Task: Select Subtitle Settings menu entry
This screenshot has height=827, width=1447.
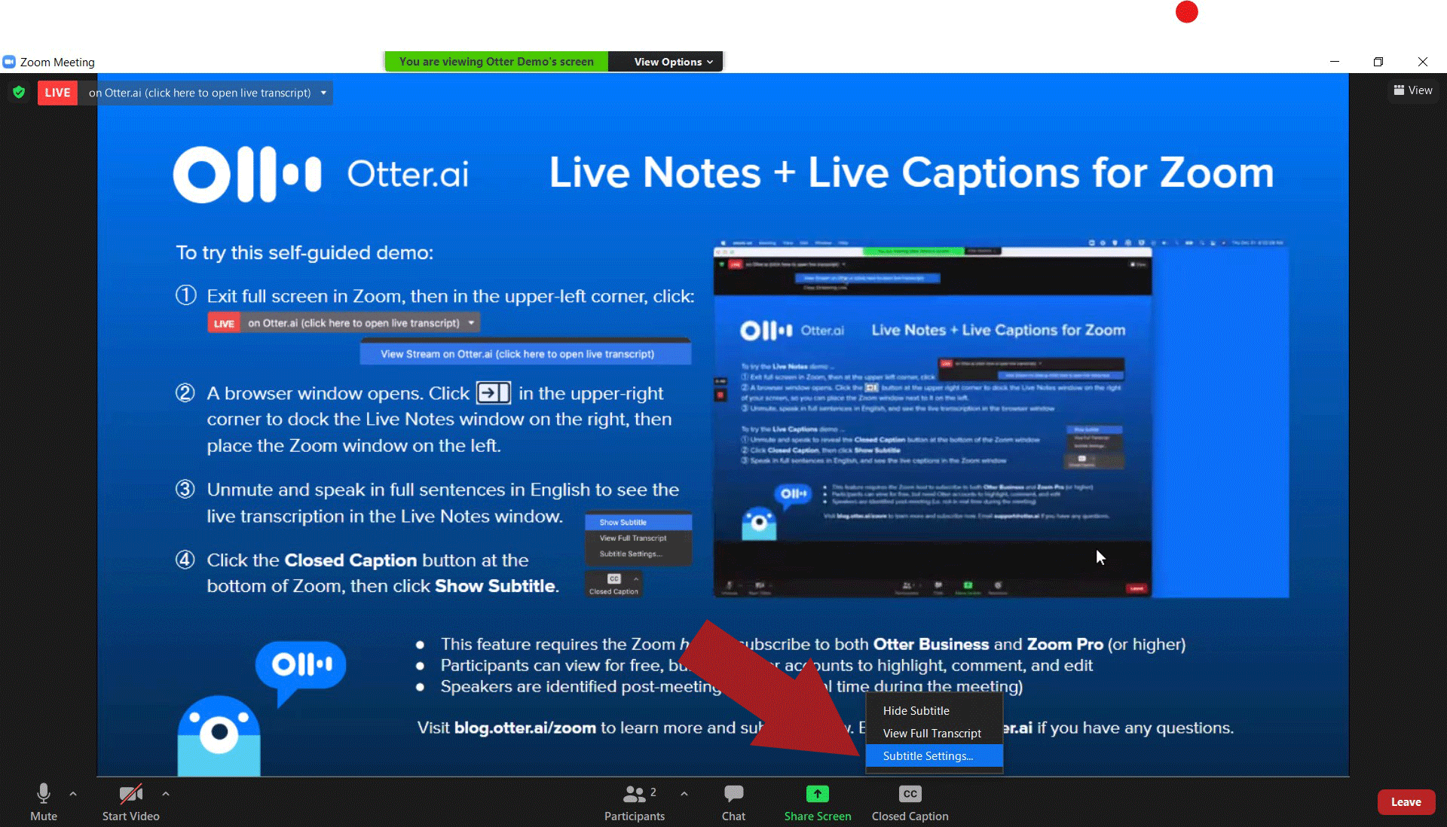Action: coord(928,755)
